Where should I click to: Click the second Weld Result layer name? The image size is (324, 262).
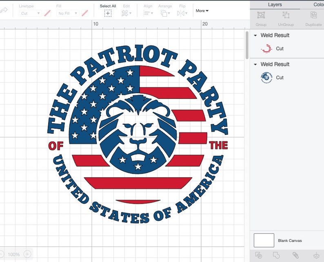pyautogui.click(x=275, y=64)
